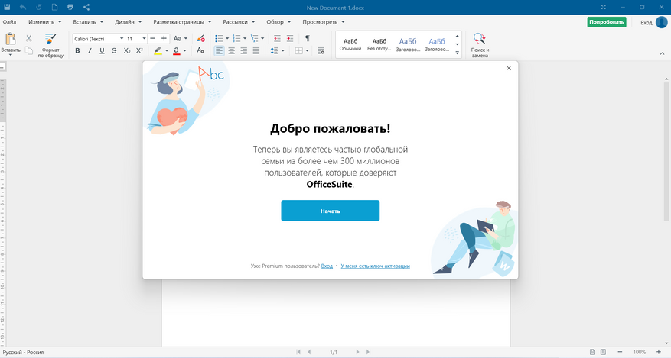
Task: Increase paragraph indent
Action: [290, 38]
